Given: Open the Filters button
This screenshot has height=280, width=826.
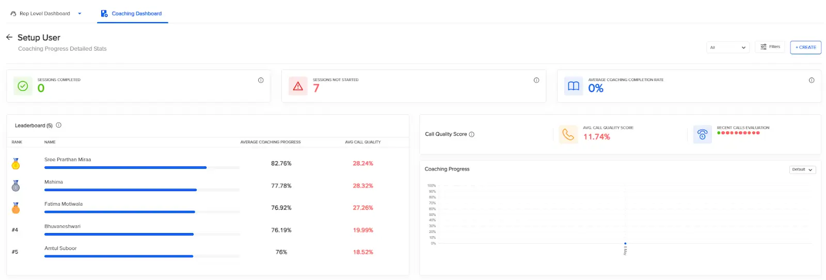Looking at the screenshot, I should pos(770,46).
